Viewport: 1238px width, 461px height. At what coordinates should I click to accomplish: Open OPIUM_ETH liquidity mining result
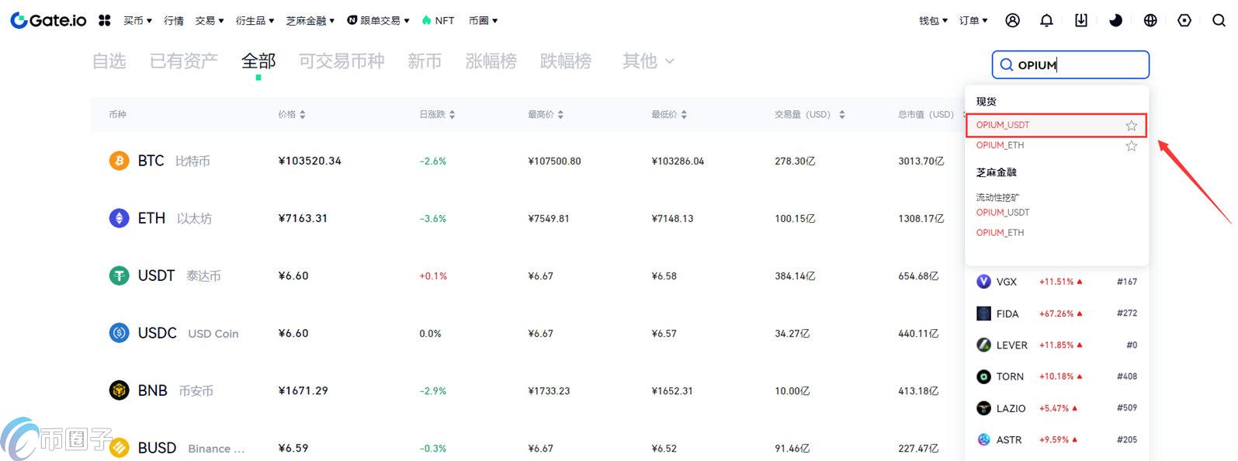click(x=1000, y=232)
